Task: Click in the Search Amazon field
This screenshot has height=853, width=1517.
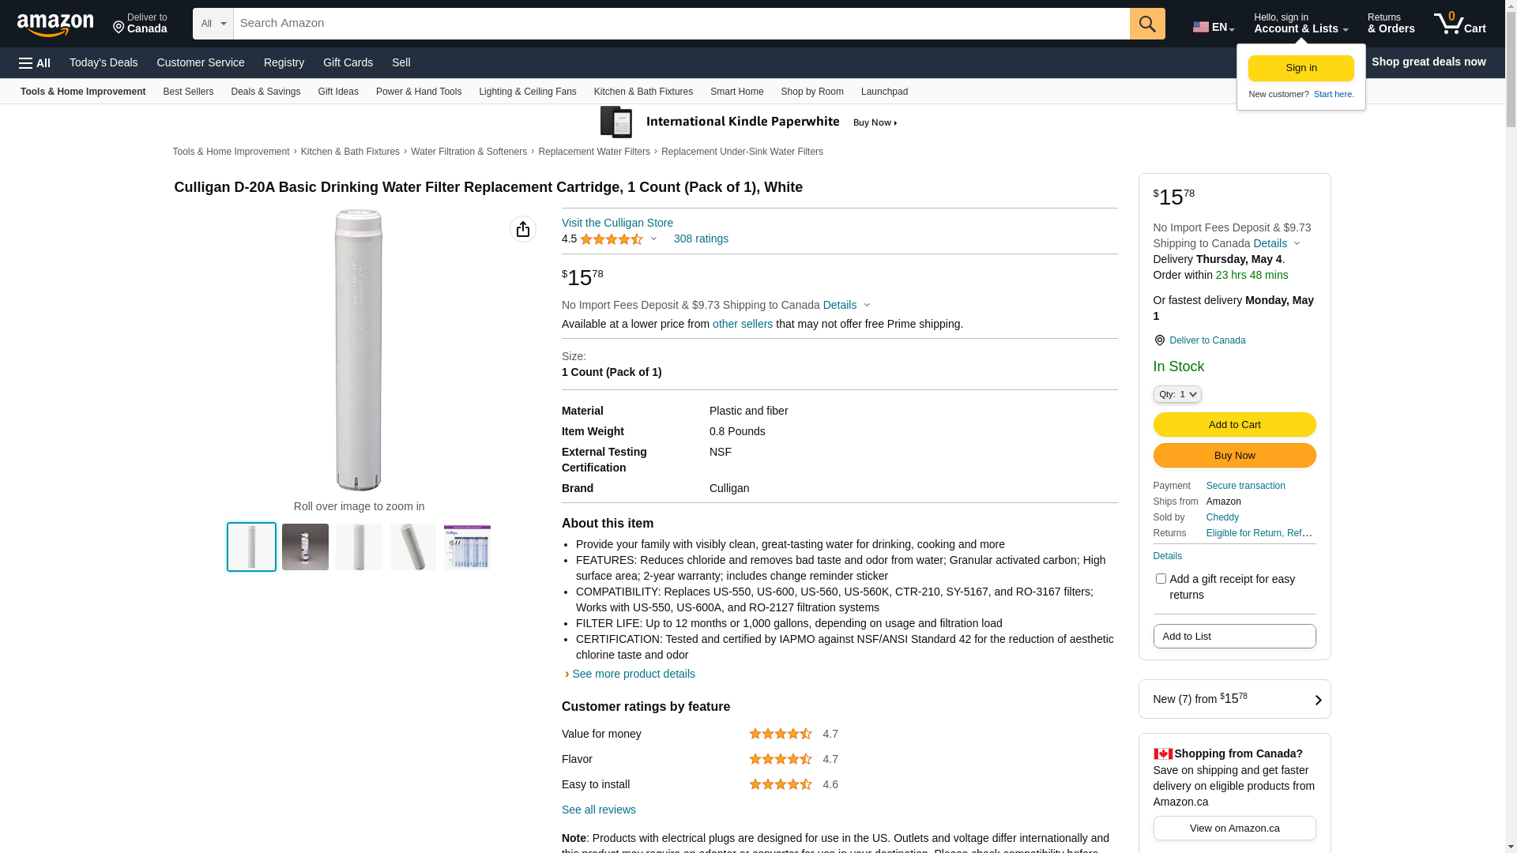Action: click(x=681, y=24)
